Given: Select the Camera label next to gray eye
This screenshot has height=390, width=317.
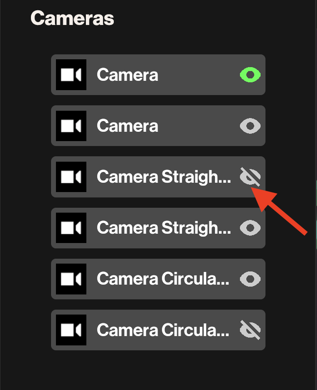Looking at the screenshot, I should click(x=128, y=126).
